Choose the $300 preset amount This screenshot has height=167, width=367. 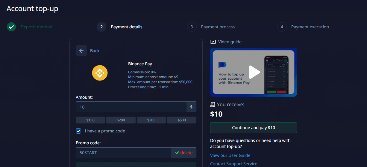point(151,120)
